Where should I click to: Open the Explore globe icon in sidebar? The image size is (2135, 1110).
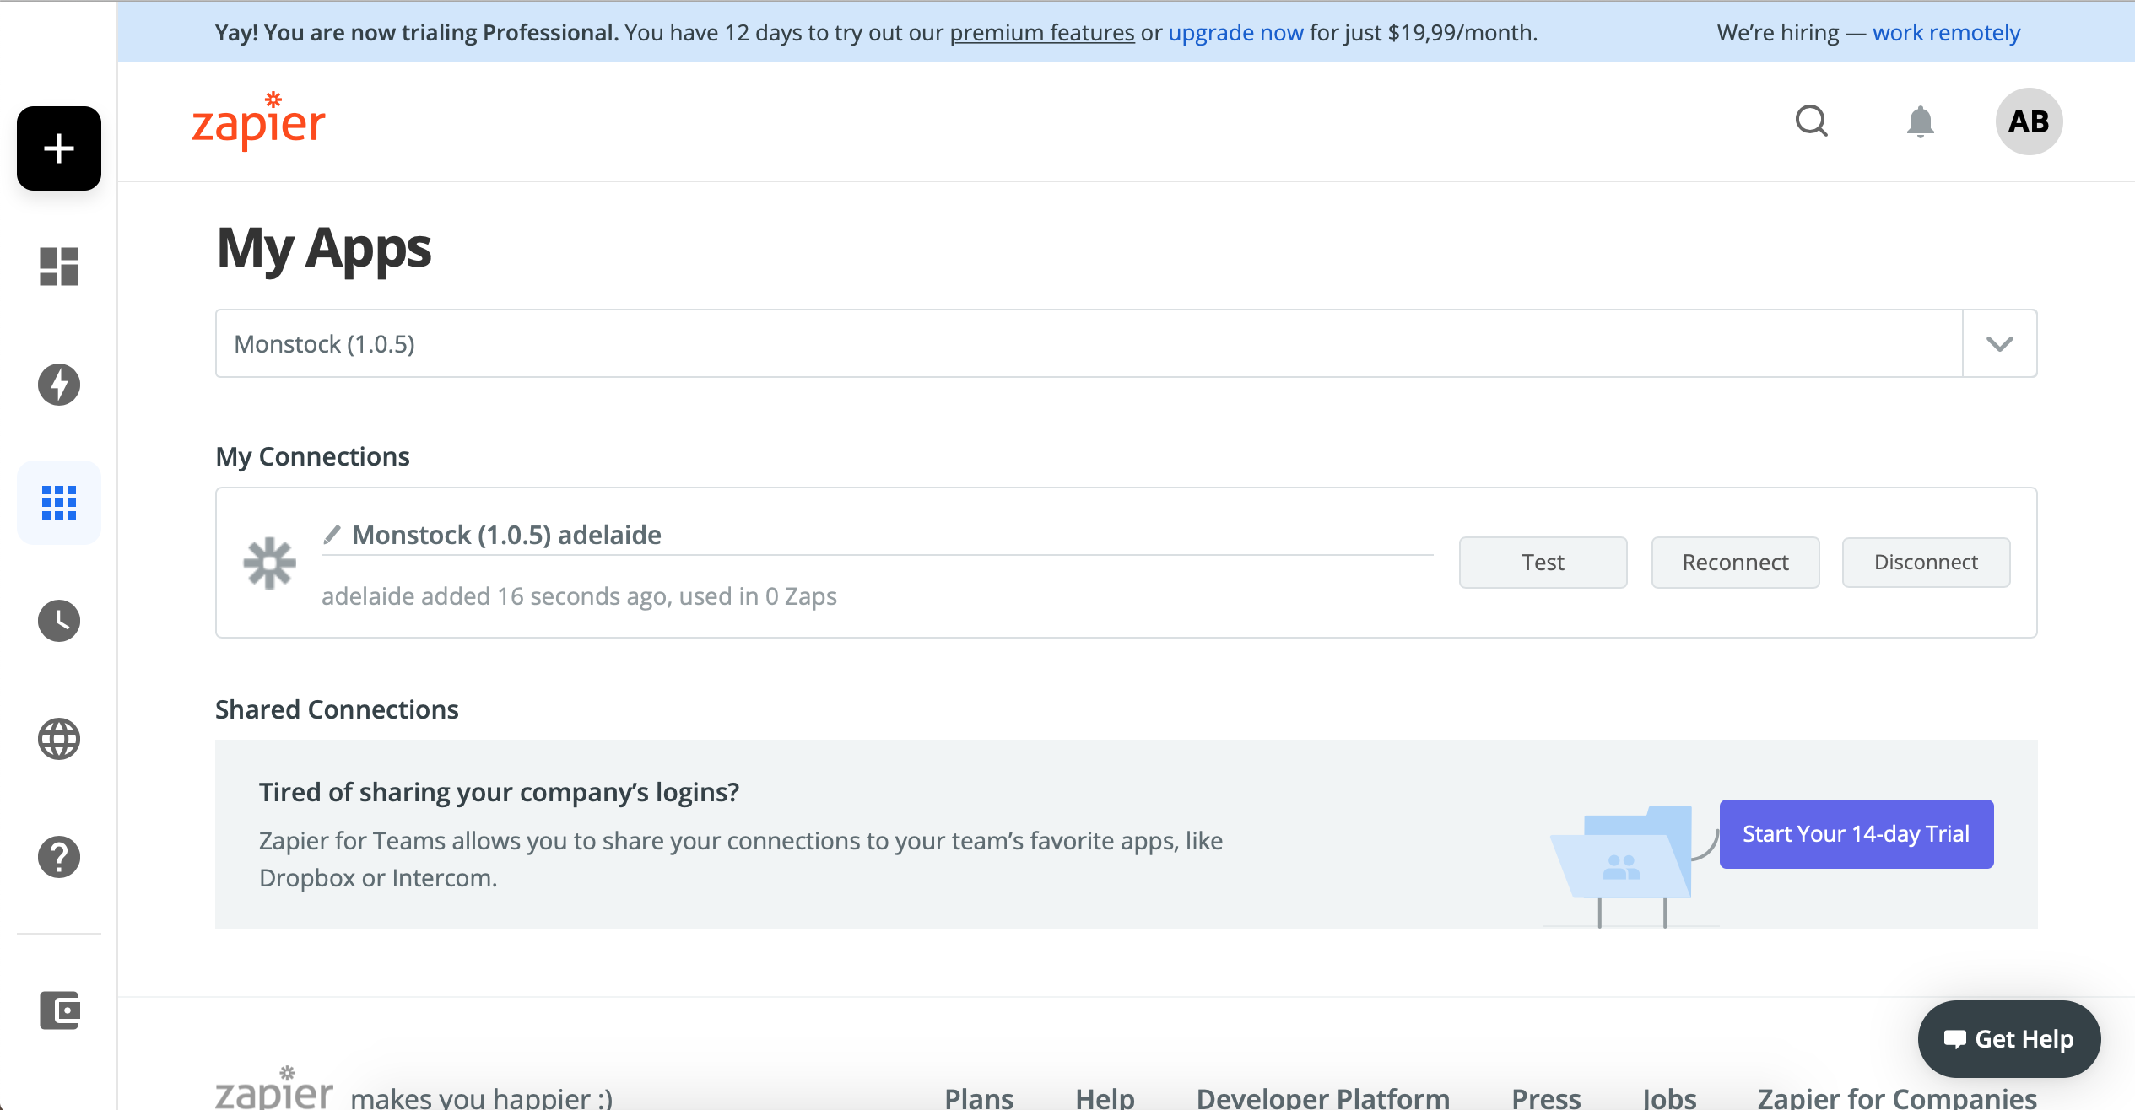[x=59, y=739]
